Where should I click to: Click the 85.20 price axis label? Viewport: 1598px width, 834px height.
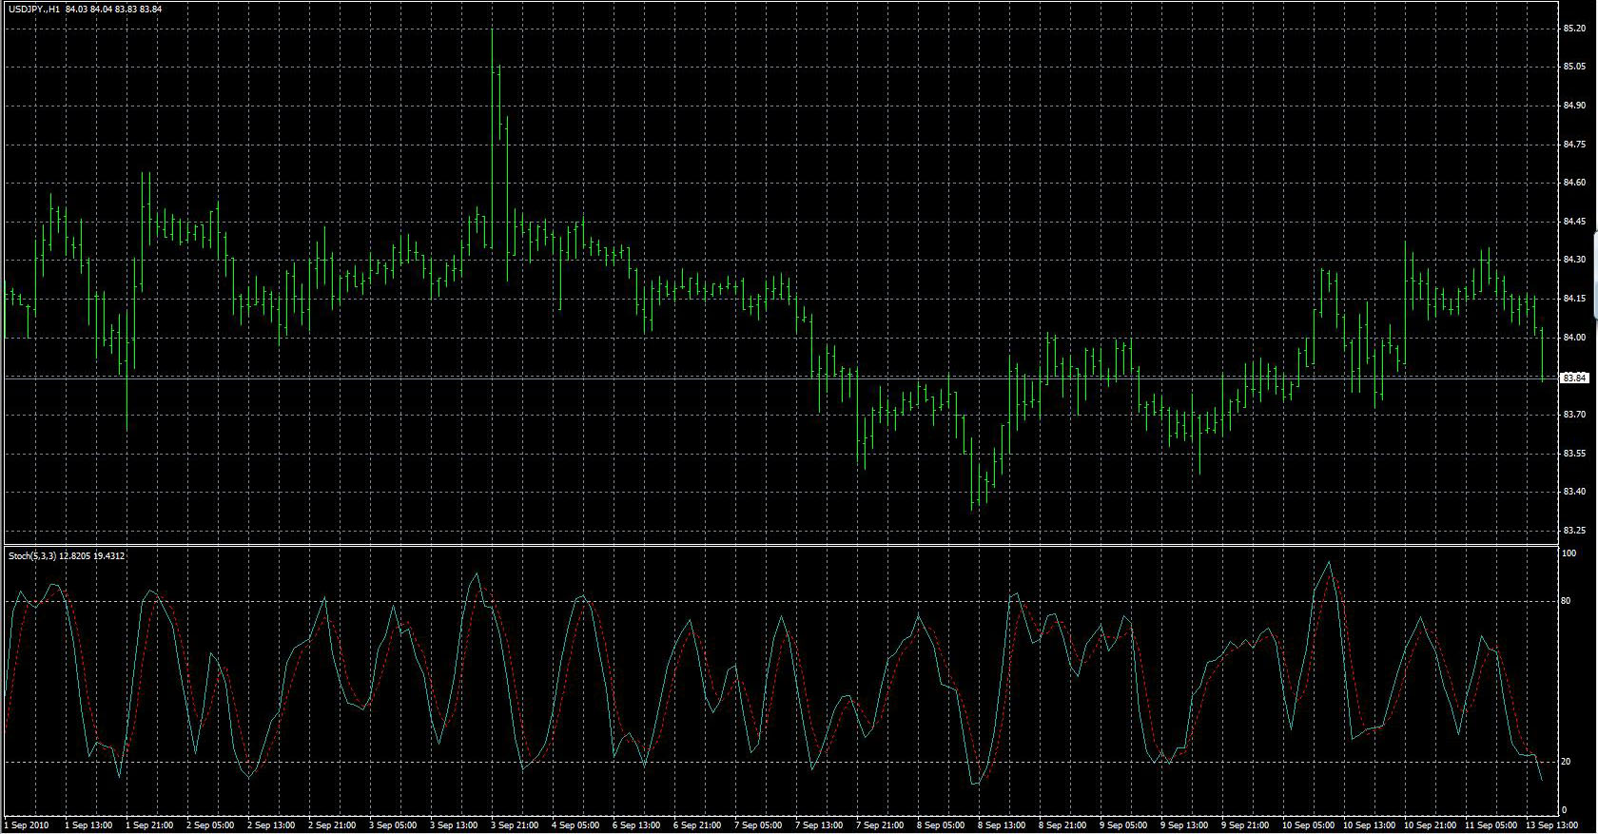1573,29
